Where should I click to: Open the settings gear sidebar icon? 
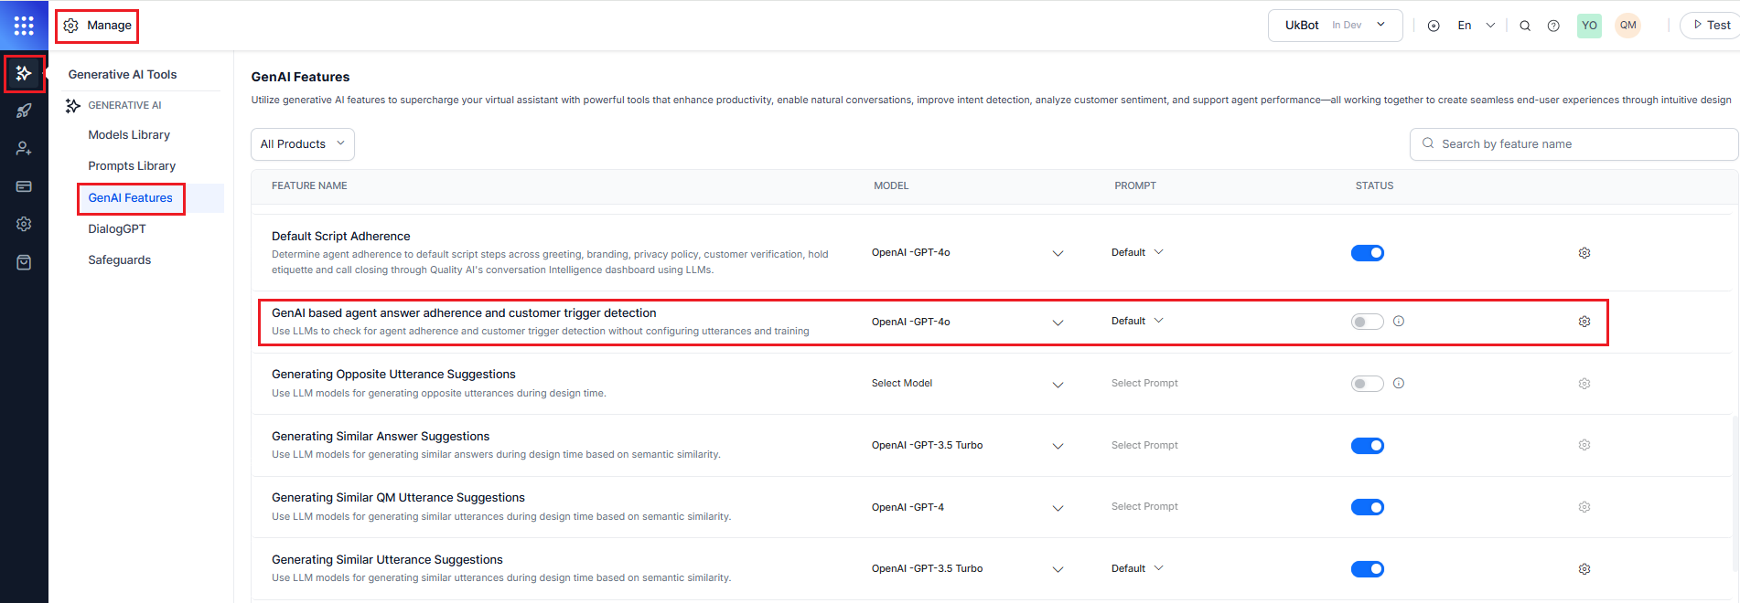24,224
